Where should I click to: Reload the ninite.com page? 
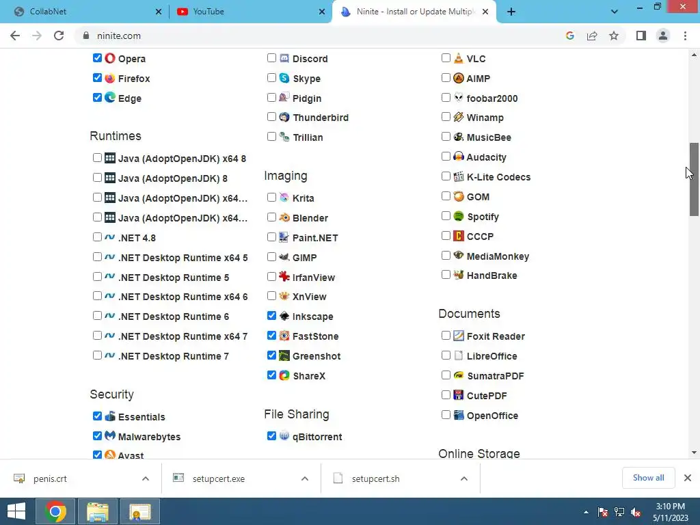[59, 36]
